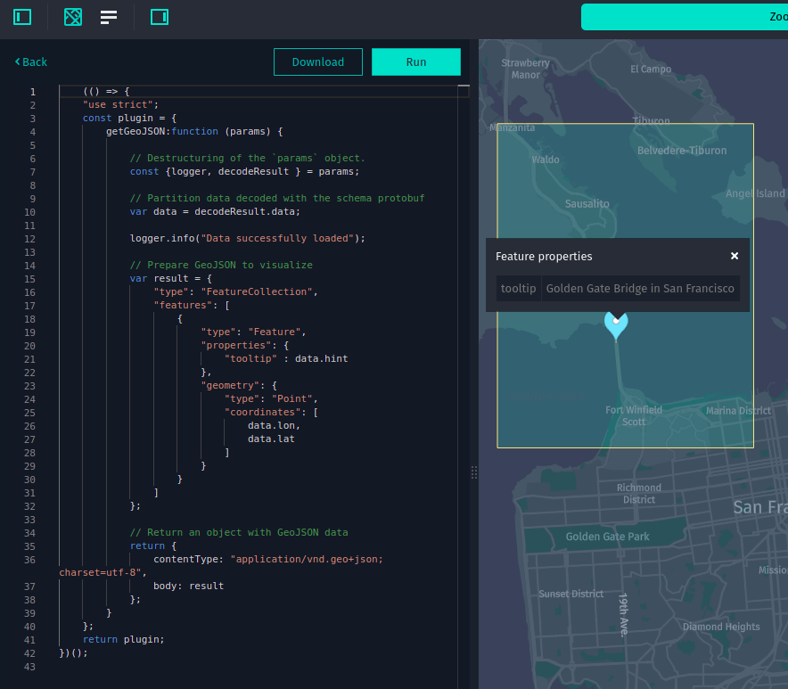
Task: Click the Run button
Action: point(415,62)
